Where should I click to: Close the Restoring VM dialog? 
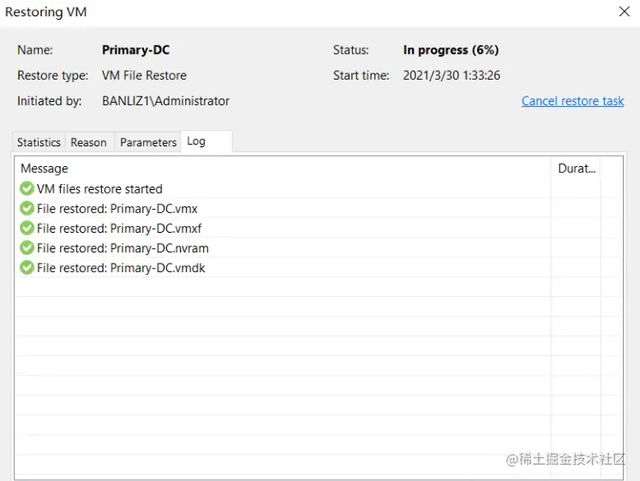pyautogui.click(x=624, y=11)
